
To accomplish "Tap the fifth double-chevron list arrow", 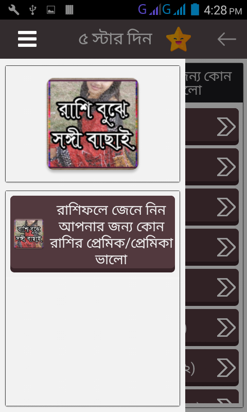I will 226,287.
